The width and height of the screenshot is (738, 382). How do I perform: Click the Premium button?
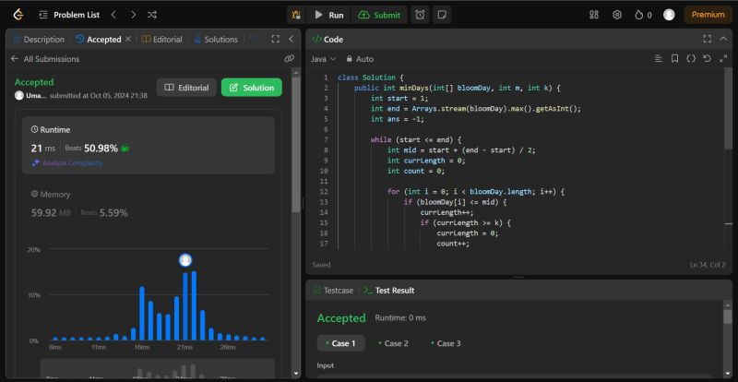[708, 15]
